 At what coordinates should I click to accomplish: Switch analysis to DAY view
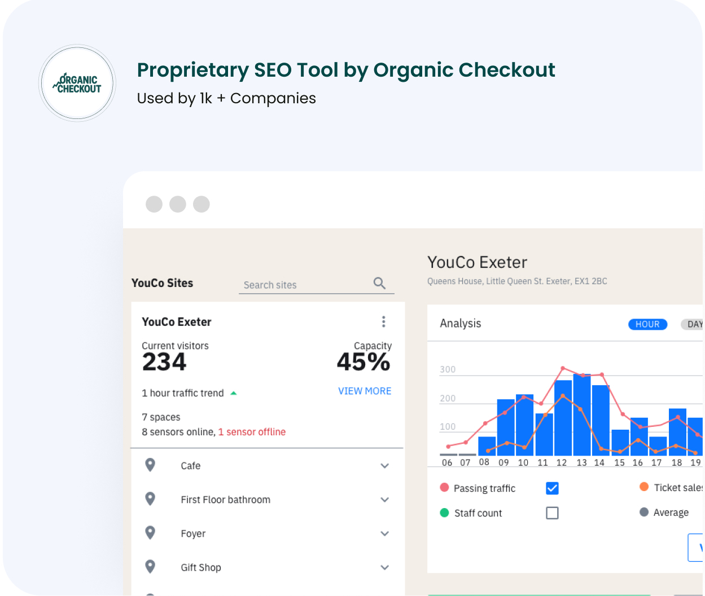click(693, 324)
